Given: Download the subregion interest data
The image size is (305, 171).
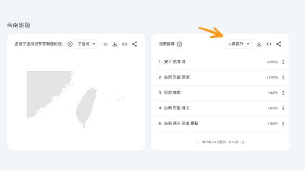Looking at the screenshot, I should tap(115, 44).
